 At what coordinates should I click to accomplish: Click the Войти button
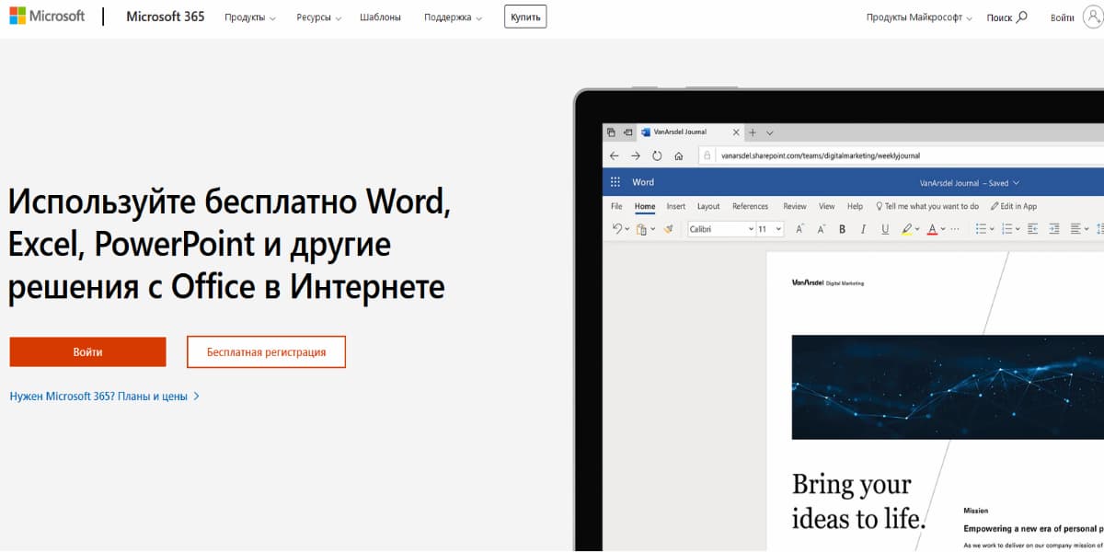[87, 351]
